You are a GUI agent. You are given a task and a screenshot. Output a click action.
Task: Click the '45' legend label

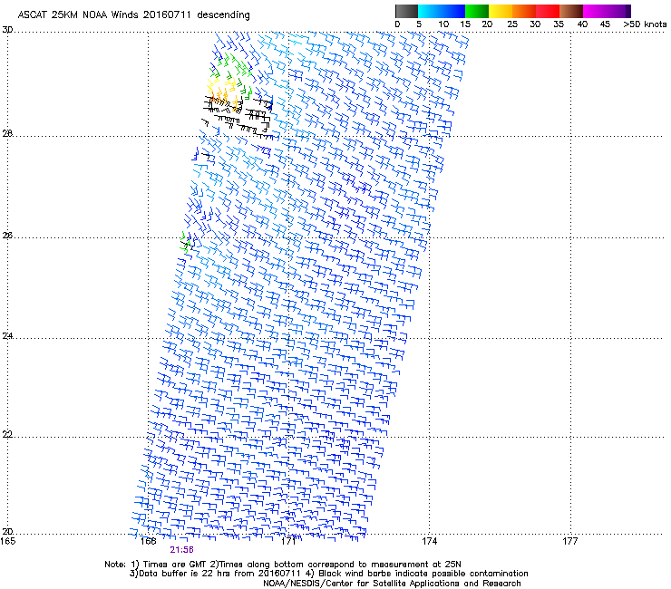tap(605, 24)
